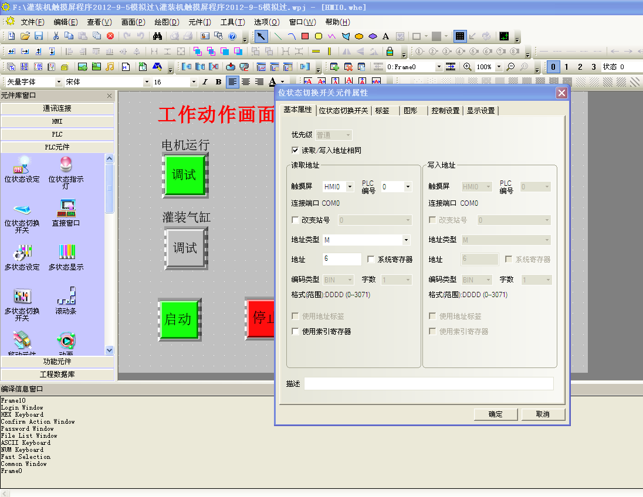Enable the 改变站号 checkbox under 读取地址
The width and height of the screenshot is (643, 497).
click(295, 220)
